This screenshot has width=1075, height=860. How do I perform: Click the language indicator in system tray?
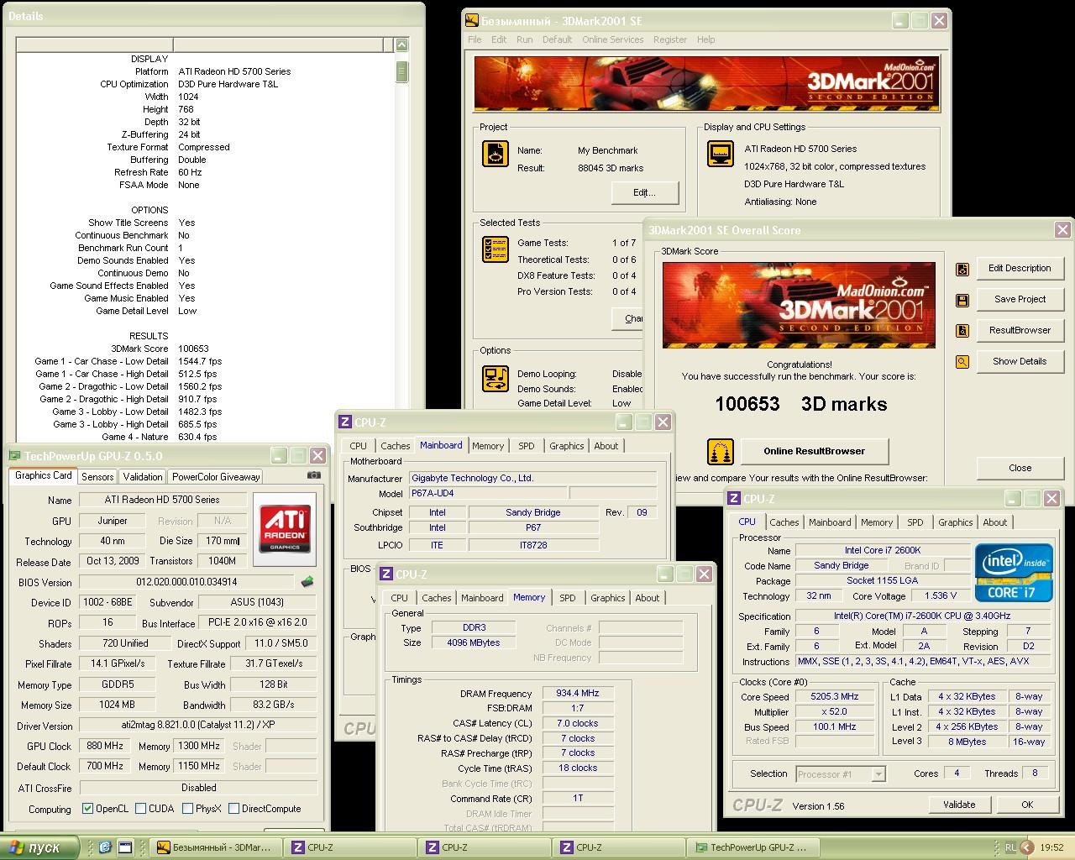[x=1010, y=847]
